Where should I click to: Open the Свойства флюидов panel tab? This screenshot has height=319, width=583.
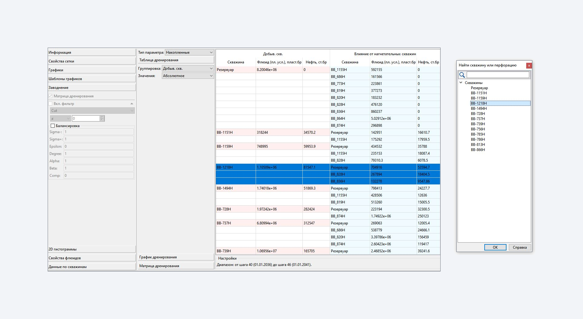click(x=92, y=258)
